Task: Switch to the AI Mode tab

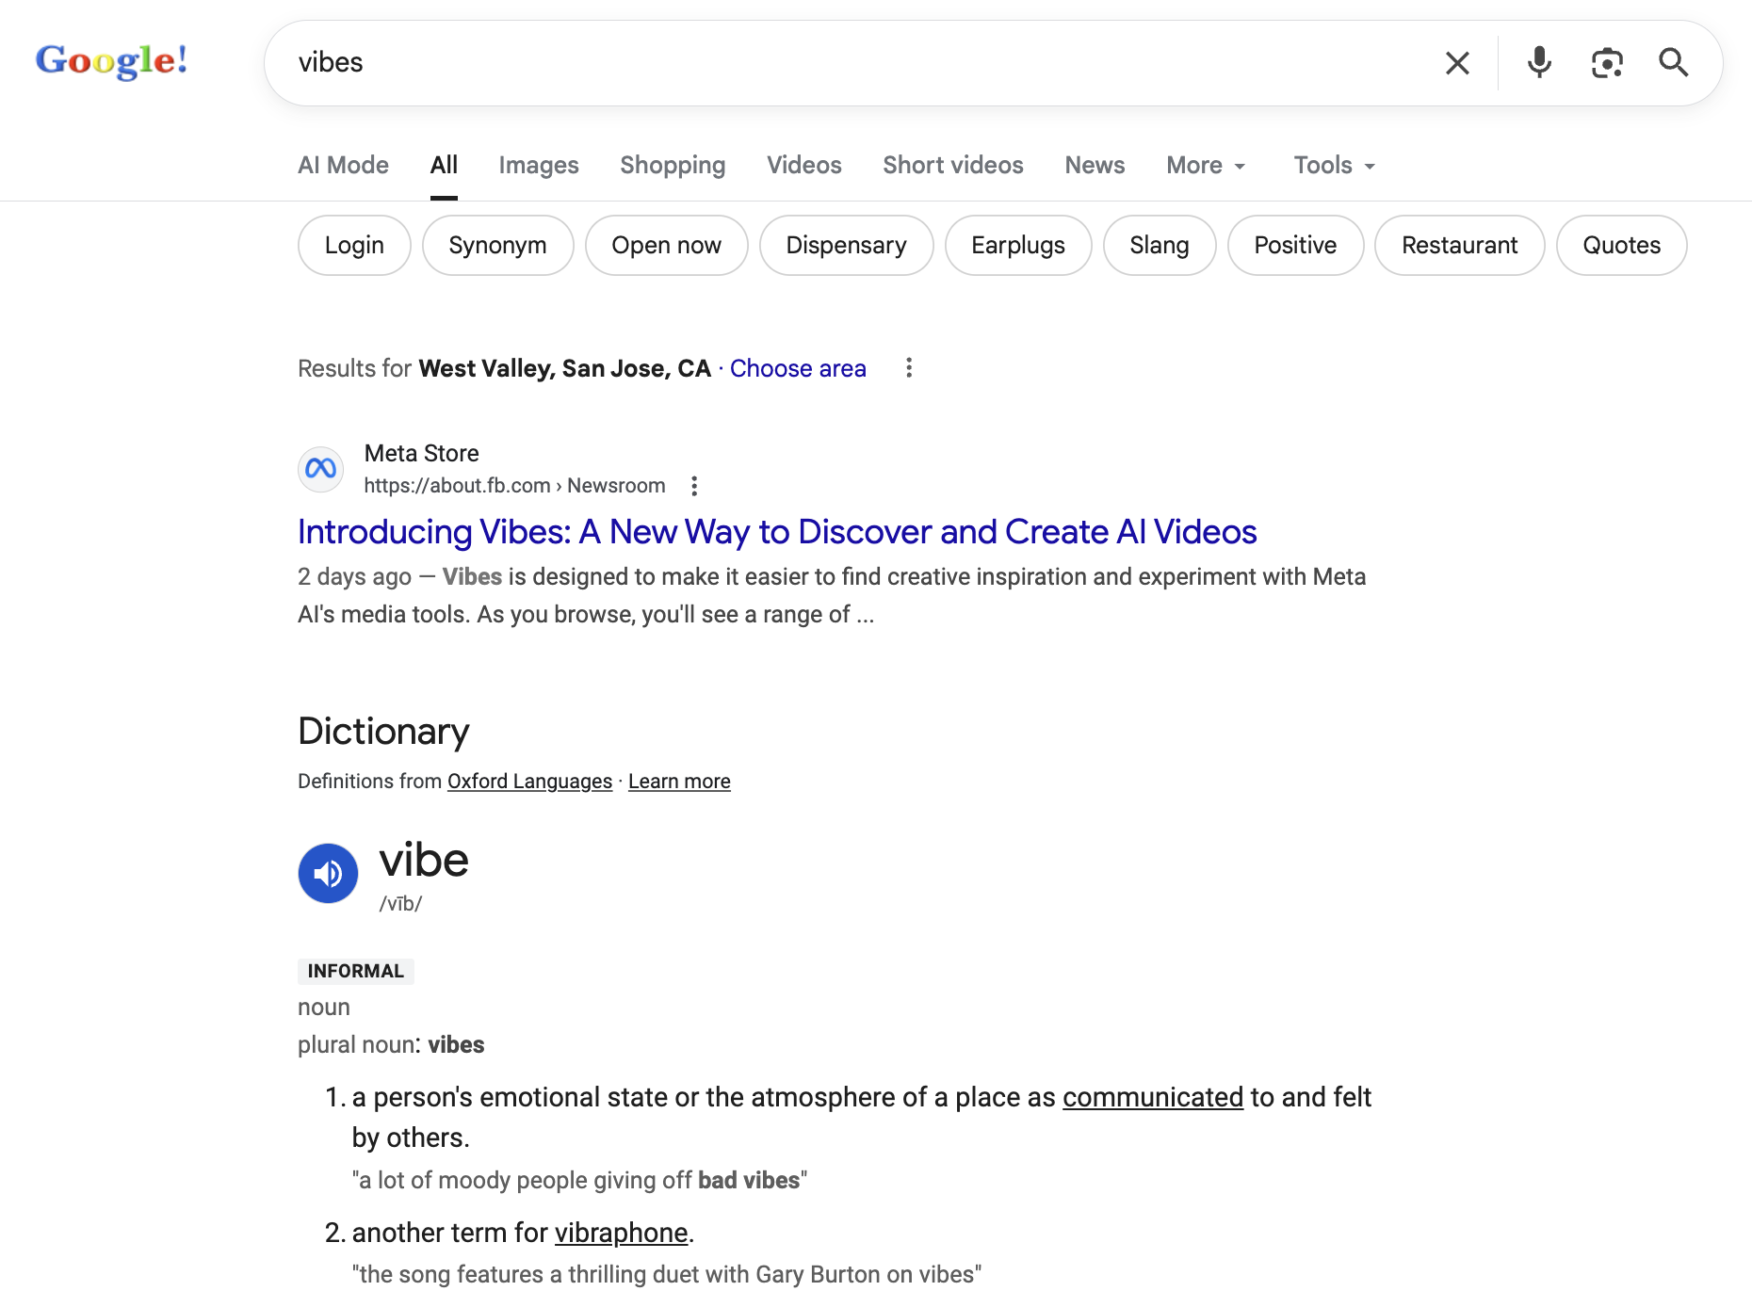Action: (x=343, y=166)
